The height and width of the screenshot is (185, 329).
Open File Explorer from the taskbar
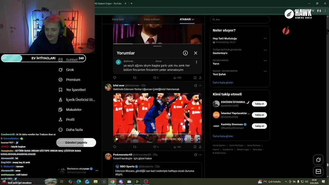tap(96, 182)
